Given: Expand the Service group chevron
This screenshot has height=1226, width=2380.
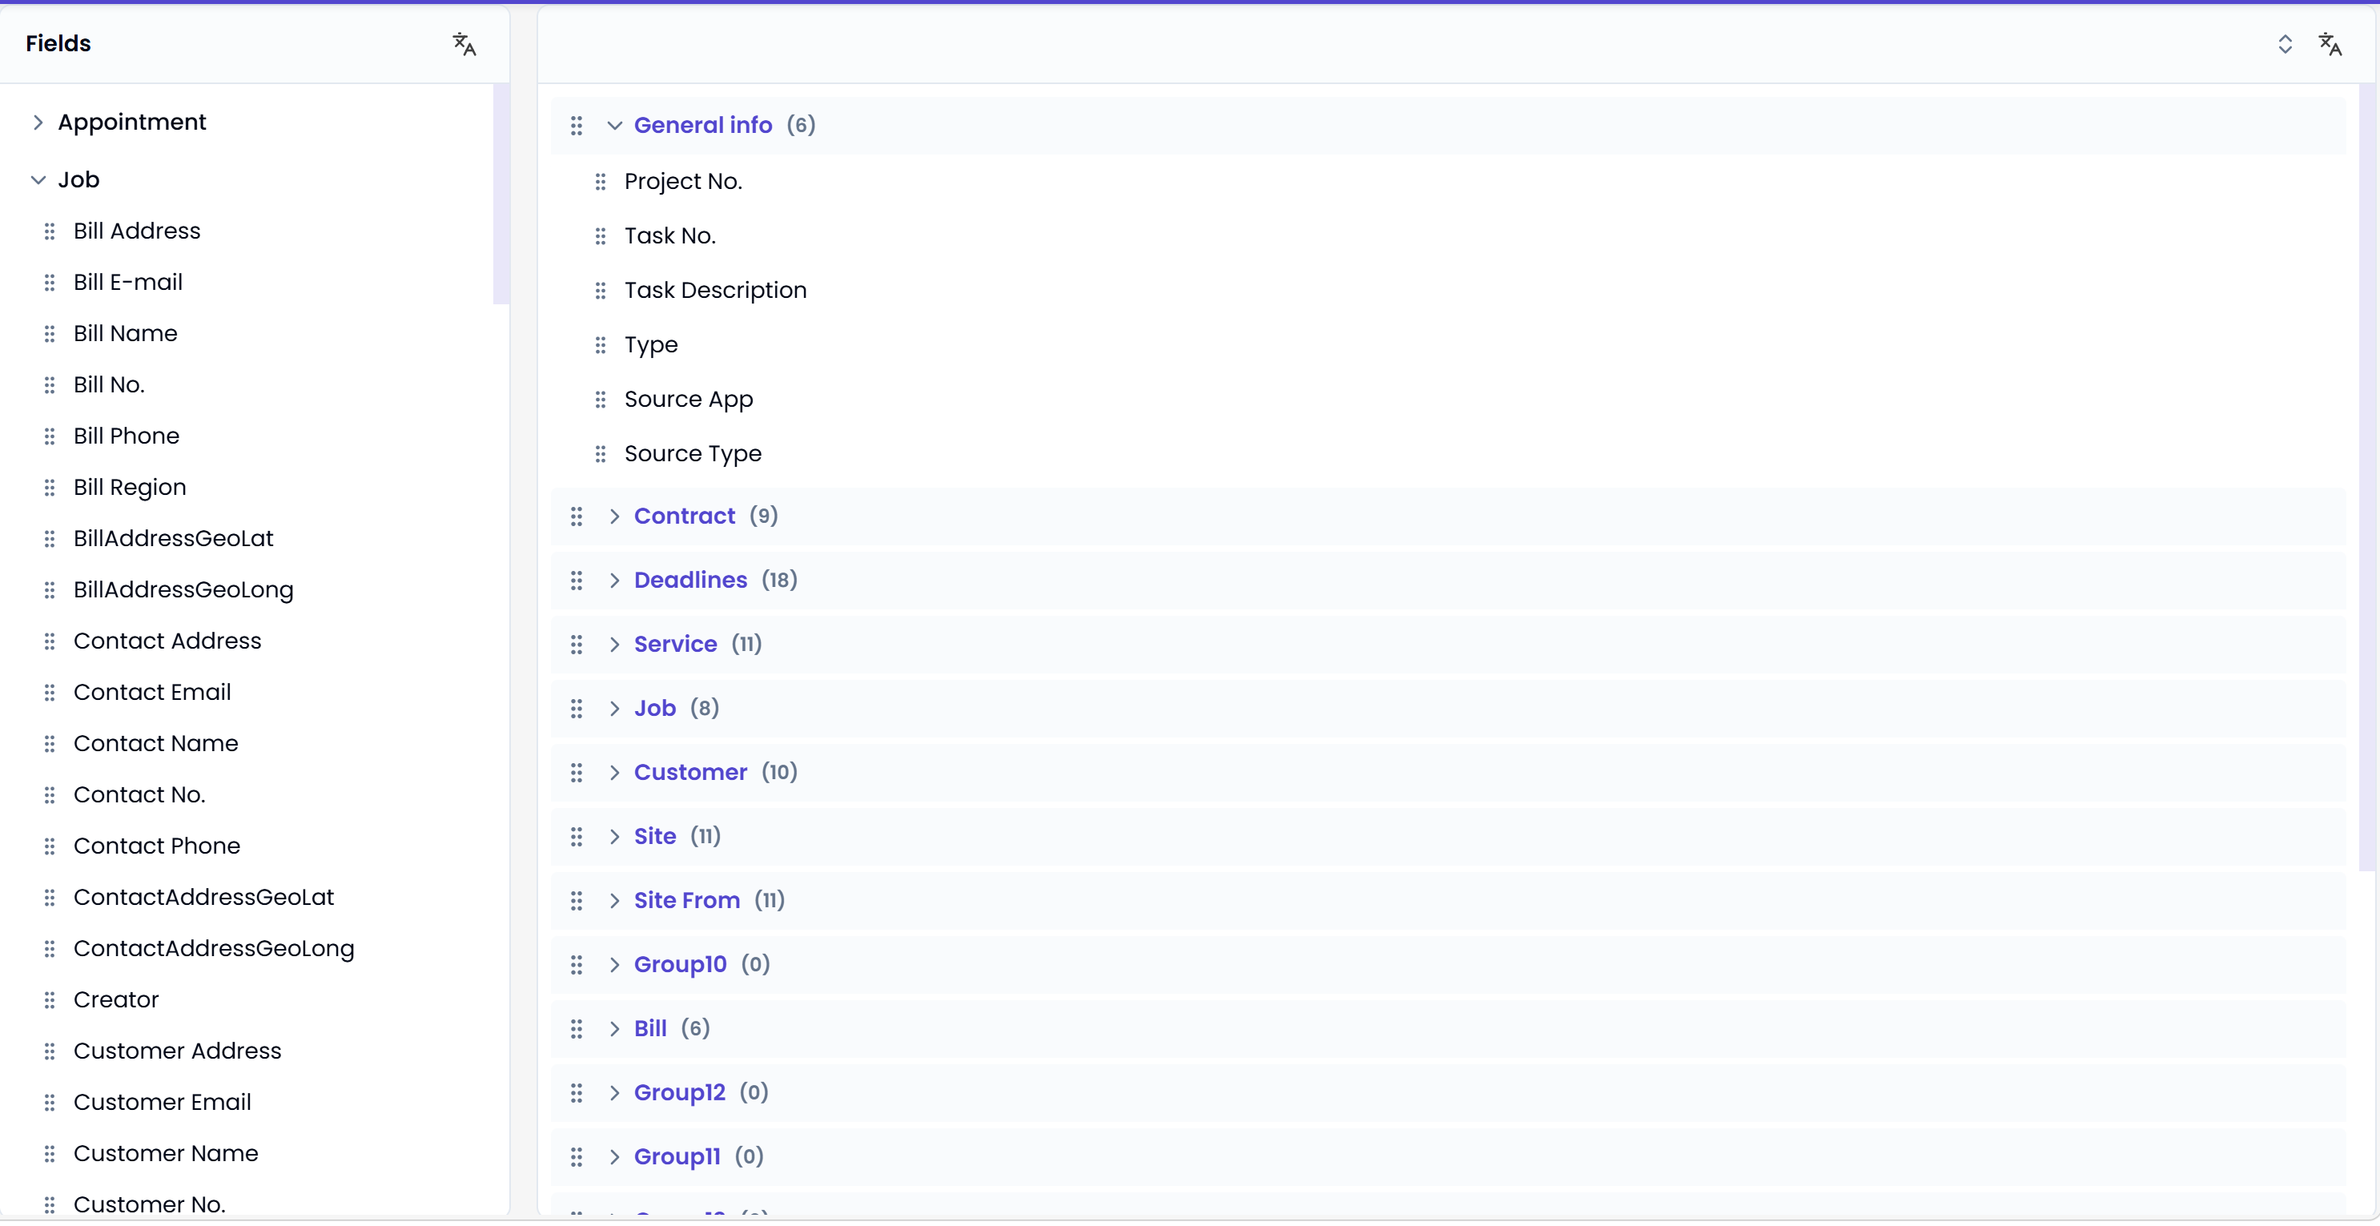Looking at the screenshot, I should pos(614,645).
